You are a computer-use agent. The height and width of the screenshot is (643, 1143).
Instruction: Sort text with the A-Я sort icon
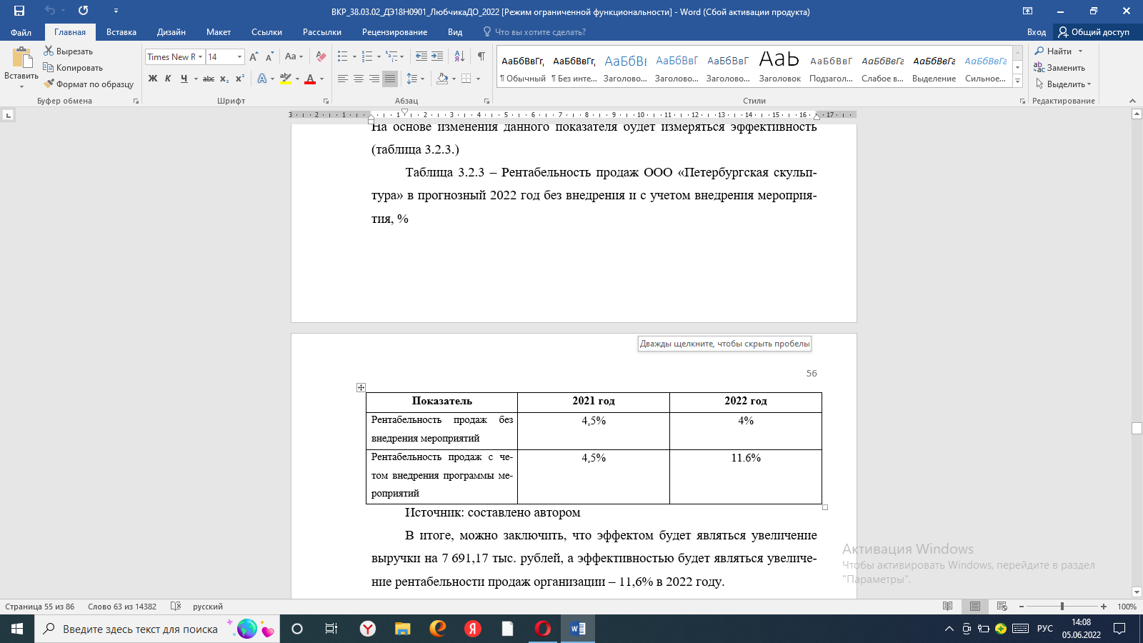(x=459, y=56)
